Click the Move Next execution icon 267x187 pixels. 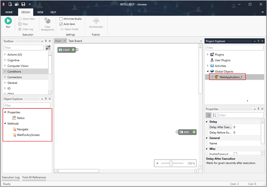click(x=20, y=19)
